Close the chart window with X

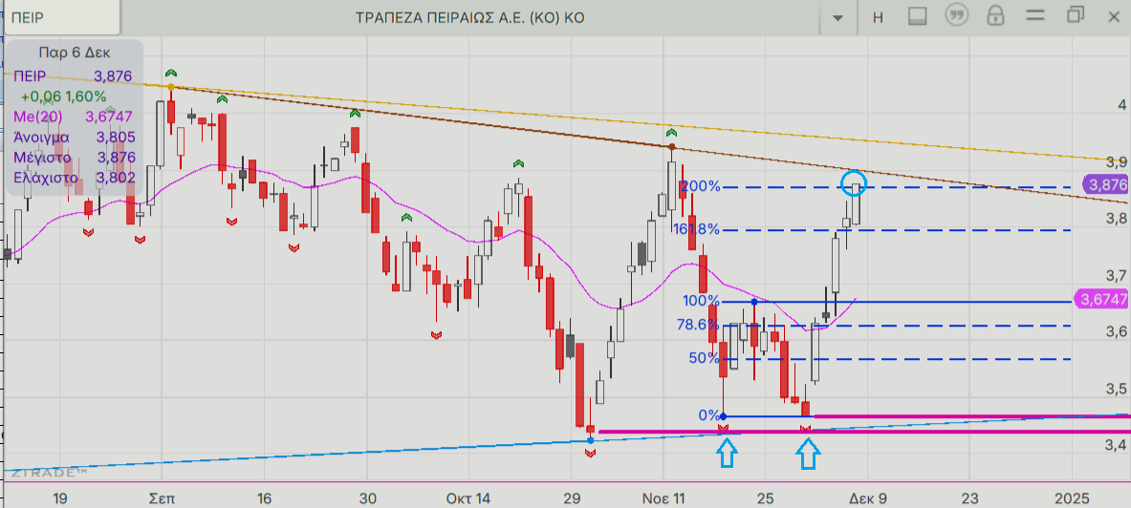click(1114, 16)
